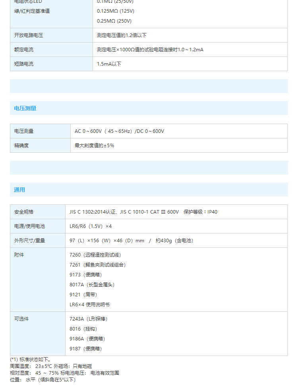298x389 pixels.
Task: Click the 短路电流 row label
Action: point(24,64)
